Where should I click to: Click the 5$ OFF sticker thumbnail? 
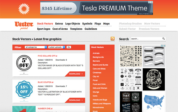24,65
